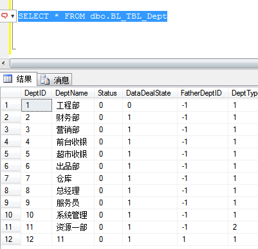Select row header 9 in the results grid
The image size is (258, 249).
point(11,203)
